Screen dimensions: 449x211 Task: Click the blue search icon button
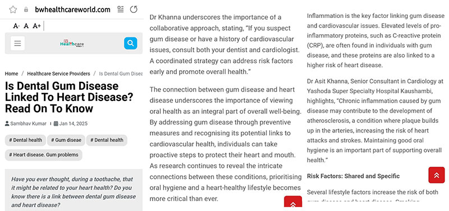click(x=131, y=43)
